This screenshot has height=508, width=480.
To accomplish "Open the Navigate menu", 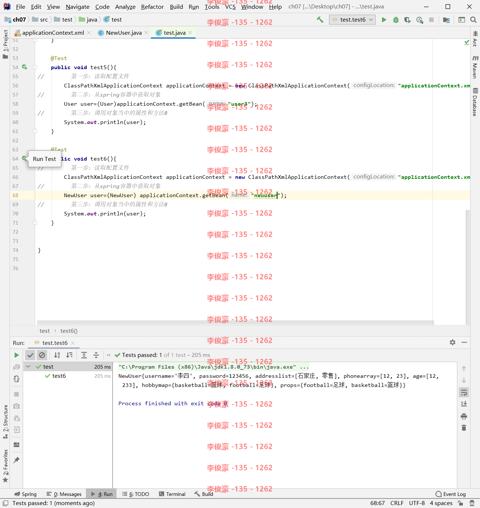I will 78,7.
